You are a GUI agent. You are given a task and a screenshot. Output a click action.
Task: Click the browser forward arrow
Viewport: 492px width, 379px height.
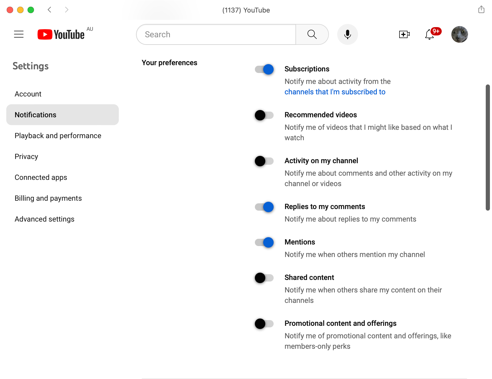(x=67, y=10)
